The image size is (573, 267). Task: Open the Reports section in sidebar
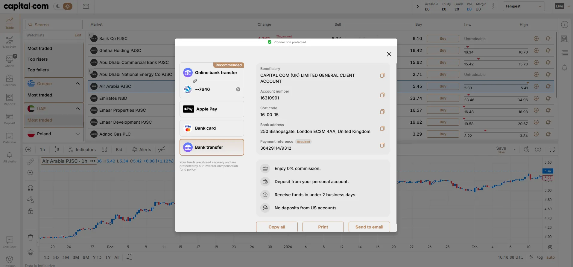coord(10,99)
